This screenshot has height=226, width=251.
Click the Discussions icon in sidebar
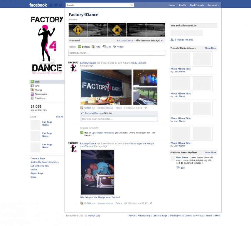[x=32, y=94]
